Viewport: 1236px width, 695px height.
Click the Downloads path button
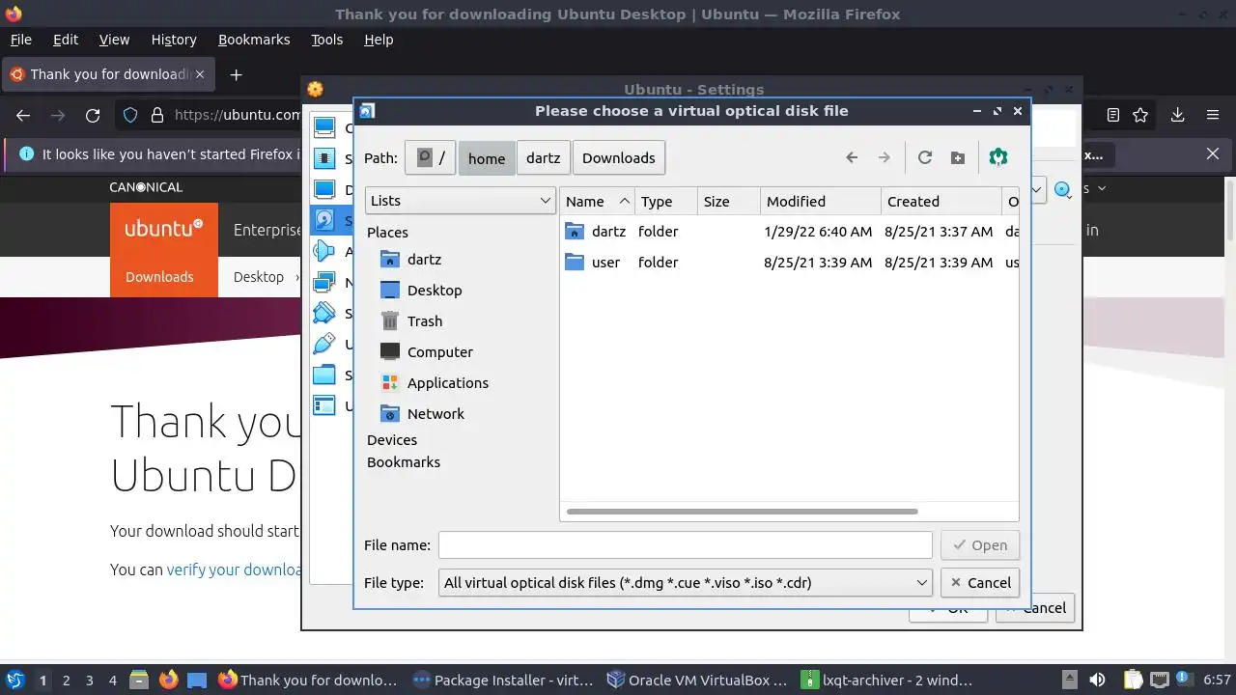click(x=619, y=157)
